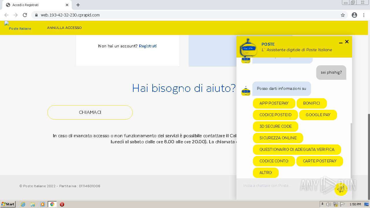Viewport: 370px width, 208px height.
Task: Launch Internet Explorer from taskbar
Action: click(x=23, y=204)
